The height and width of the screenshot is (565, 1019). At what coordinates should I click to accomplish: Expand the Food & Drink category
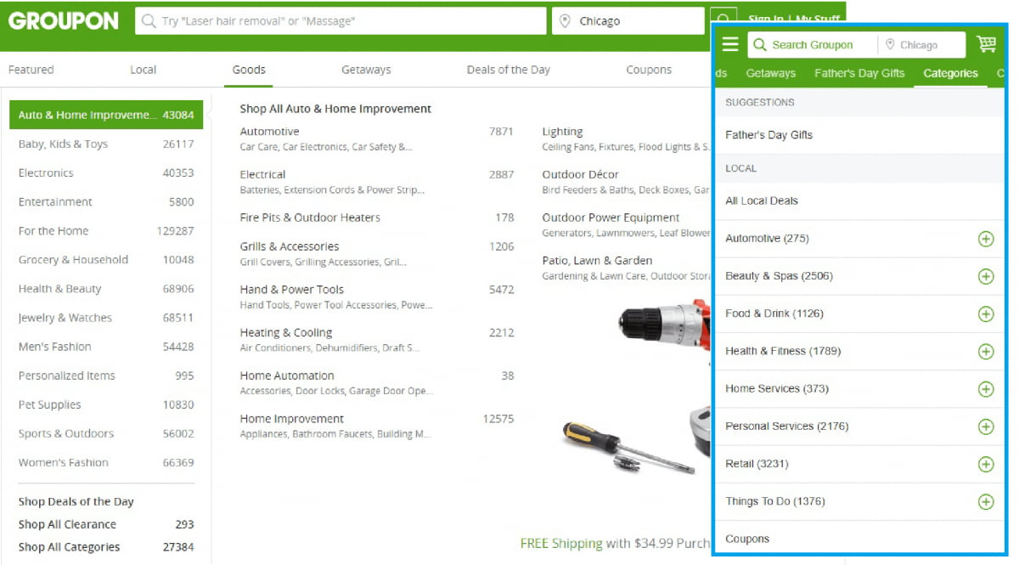coord(985,314)
